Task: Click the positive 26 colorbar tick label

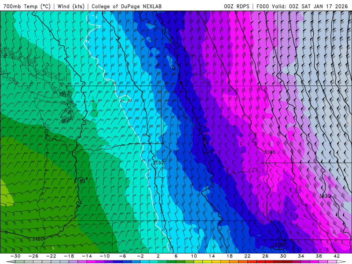Action: point(265,256)
